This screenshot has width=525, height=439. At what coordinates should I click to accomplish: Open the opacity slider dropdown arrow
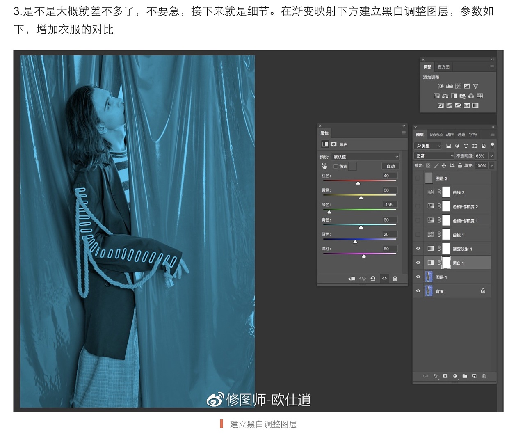pyautogui.click(x=491, y=156)
